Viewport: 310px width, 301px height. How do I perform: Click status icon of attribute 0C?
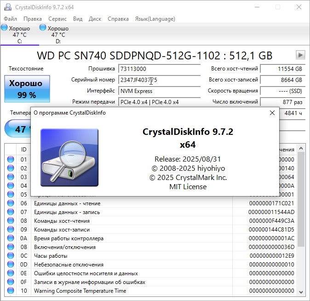(11, 256)
